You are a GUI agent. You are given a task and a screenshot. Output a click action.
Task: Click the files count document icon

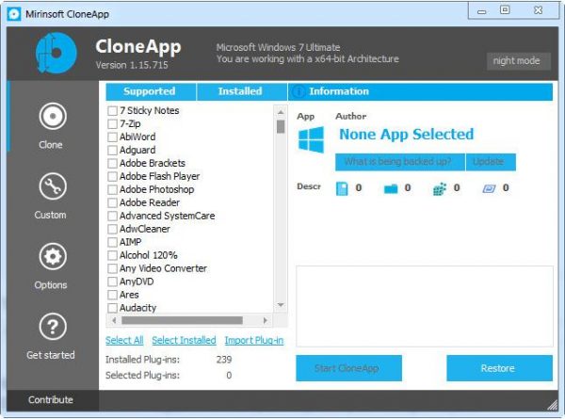(x=342, y=188)
